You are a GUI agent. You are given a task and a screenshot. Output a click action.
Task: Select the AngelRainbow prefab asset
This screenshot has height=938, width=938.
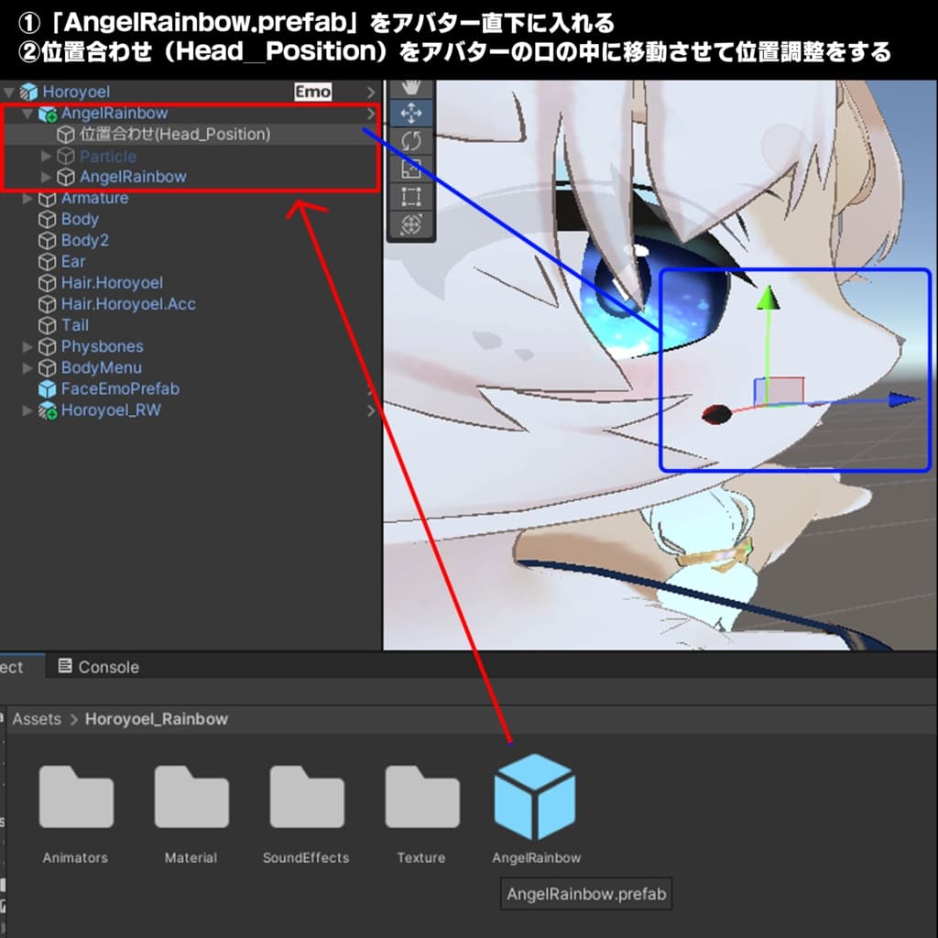click(535, 796)
